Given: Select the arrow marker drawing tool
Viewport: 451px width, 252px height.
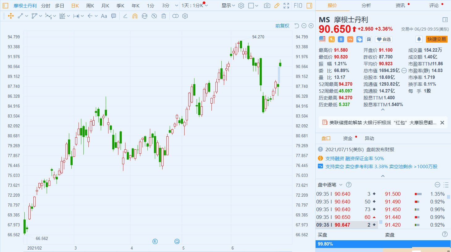Looking at the screenshot, I should point(90,16).
